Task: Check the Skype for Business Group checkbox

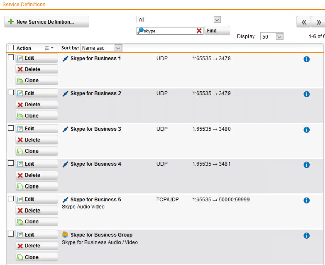Action: pyautogui.click(x=11, y=234)
